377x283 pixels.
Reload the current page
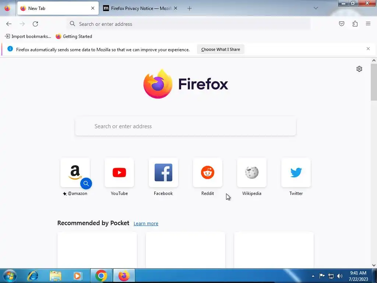coord(35,24)
